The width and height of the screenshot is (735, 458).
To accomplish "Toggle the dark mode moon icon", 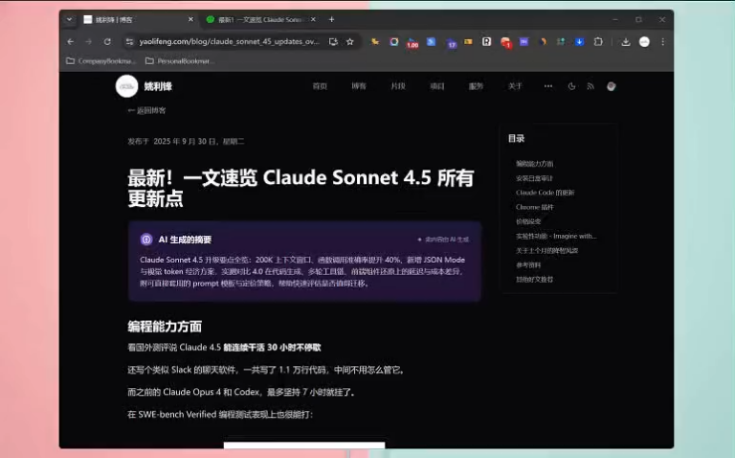I will (x=571, y=86).
